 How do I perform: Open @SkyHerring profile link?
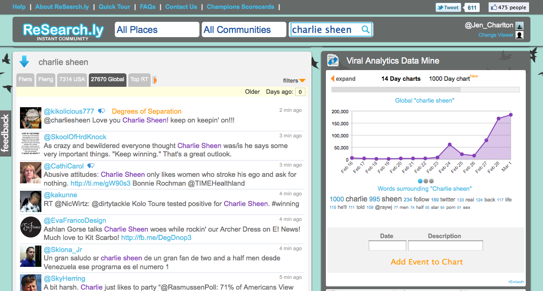tap(65, 278)
